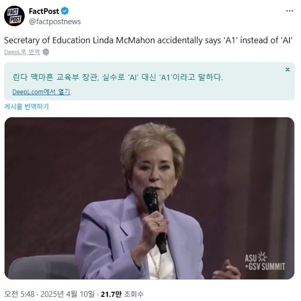
Task: Click the @factpostnews handle
Action: pos(55,22)
